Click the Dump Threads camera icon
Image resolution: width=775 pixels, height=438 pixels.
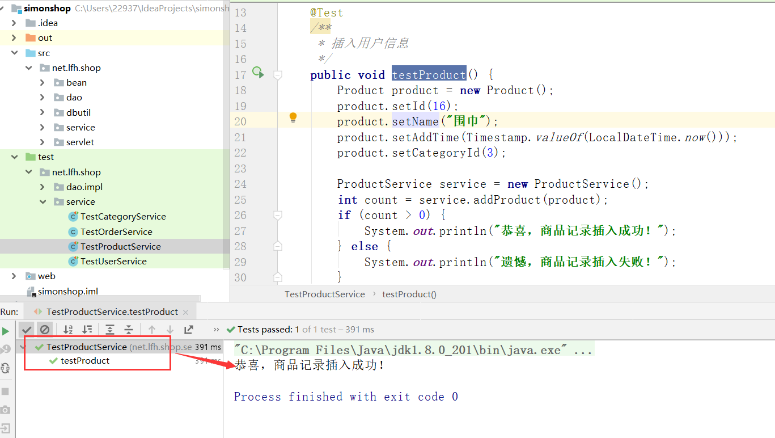5,410
